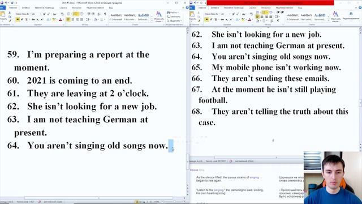This screenshot has width=362, height=204.
Task: Click Save icon in right Word window
Action: pos(191,3)
